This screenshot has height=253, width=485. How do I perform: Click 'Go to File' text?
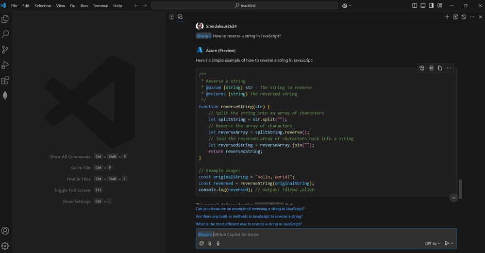point(81,168)
